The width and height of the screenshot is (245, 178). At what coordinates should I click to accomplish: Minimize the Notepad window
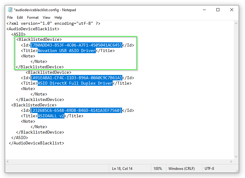[x=204, y=10]
